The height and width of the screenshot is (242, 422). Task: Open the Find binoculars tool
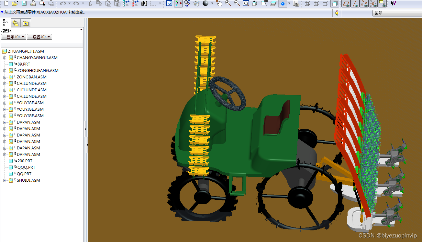click(x=144, y=4)
